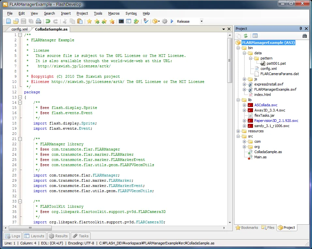Open the document tabs list dropdown arrow
Image resolution: width=312 pixels, height=249 pixels.
click(224, 29)
